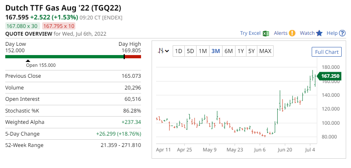Click the 180.000 price axis label
The height and width of the screenshot is (168, 351).
(330, 67)
